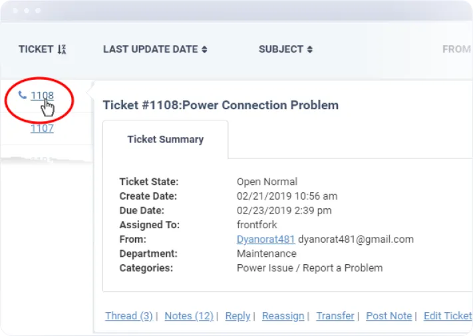Click the Ticket column sort icon

click(62, 49)
